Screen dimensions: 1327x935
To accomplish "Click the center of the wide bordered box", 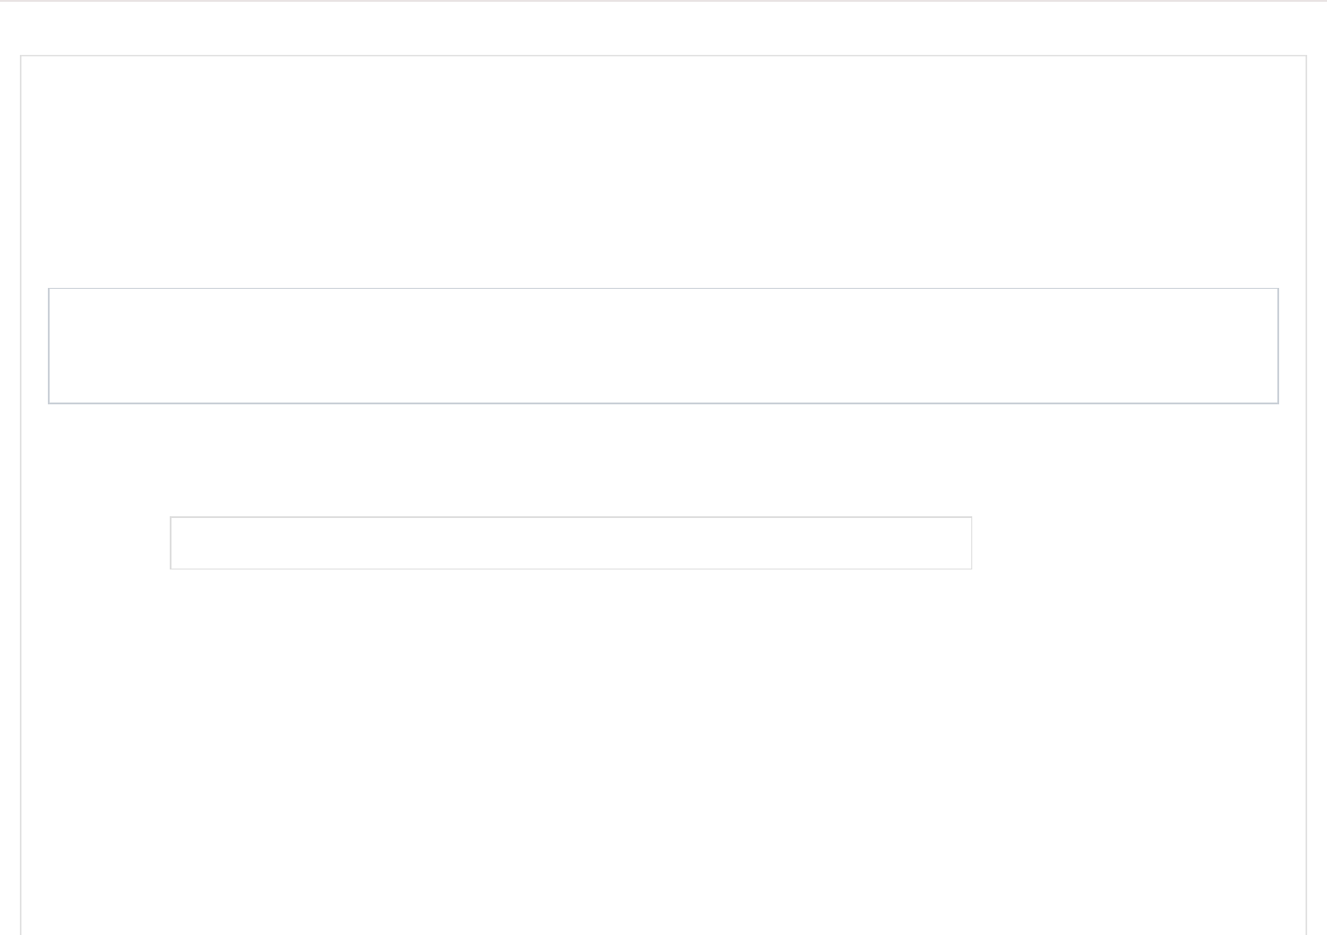I will tap(663, 346).
